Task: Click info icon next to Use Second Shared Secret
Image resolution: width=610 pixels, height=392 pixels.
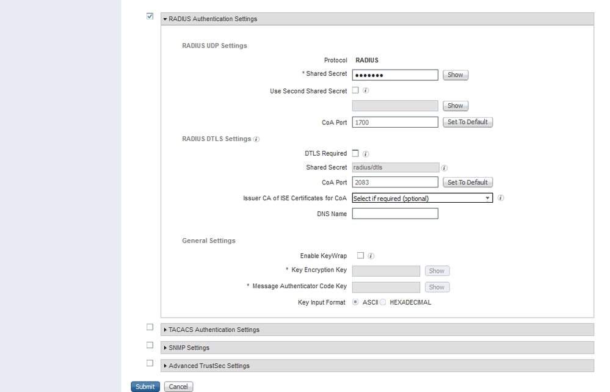Action: pos(366,90)
